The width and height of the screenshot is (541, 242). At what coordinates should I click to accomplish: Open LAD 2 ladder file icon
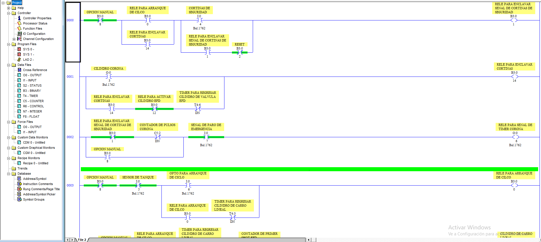(19, 60)
